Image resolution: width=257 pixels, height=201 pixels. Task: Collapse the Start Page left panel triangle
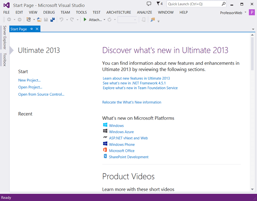tap(11, 50)
